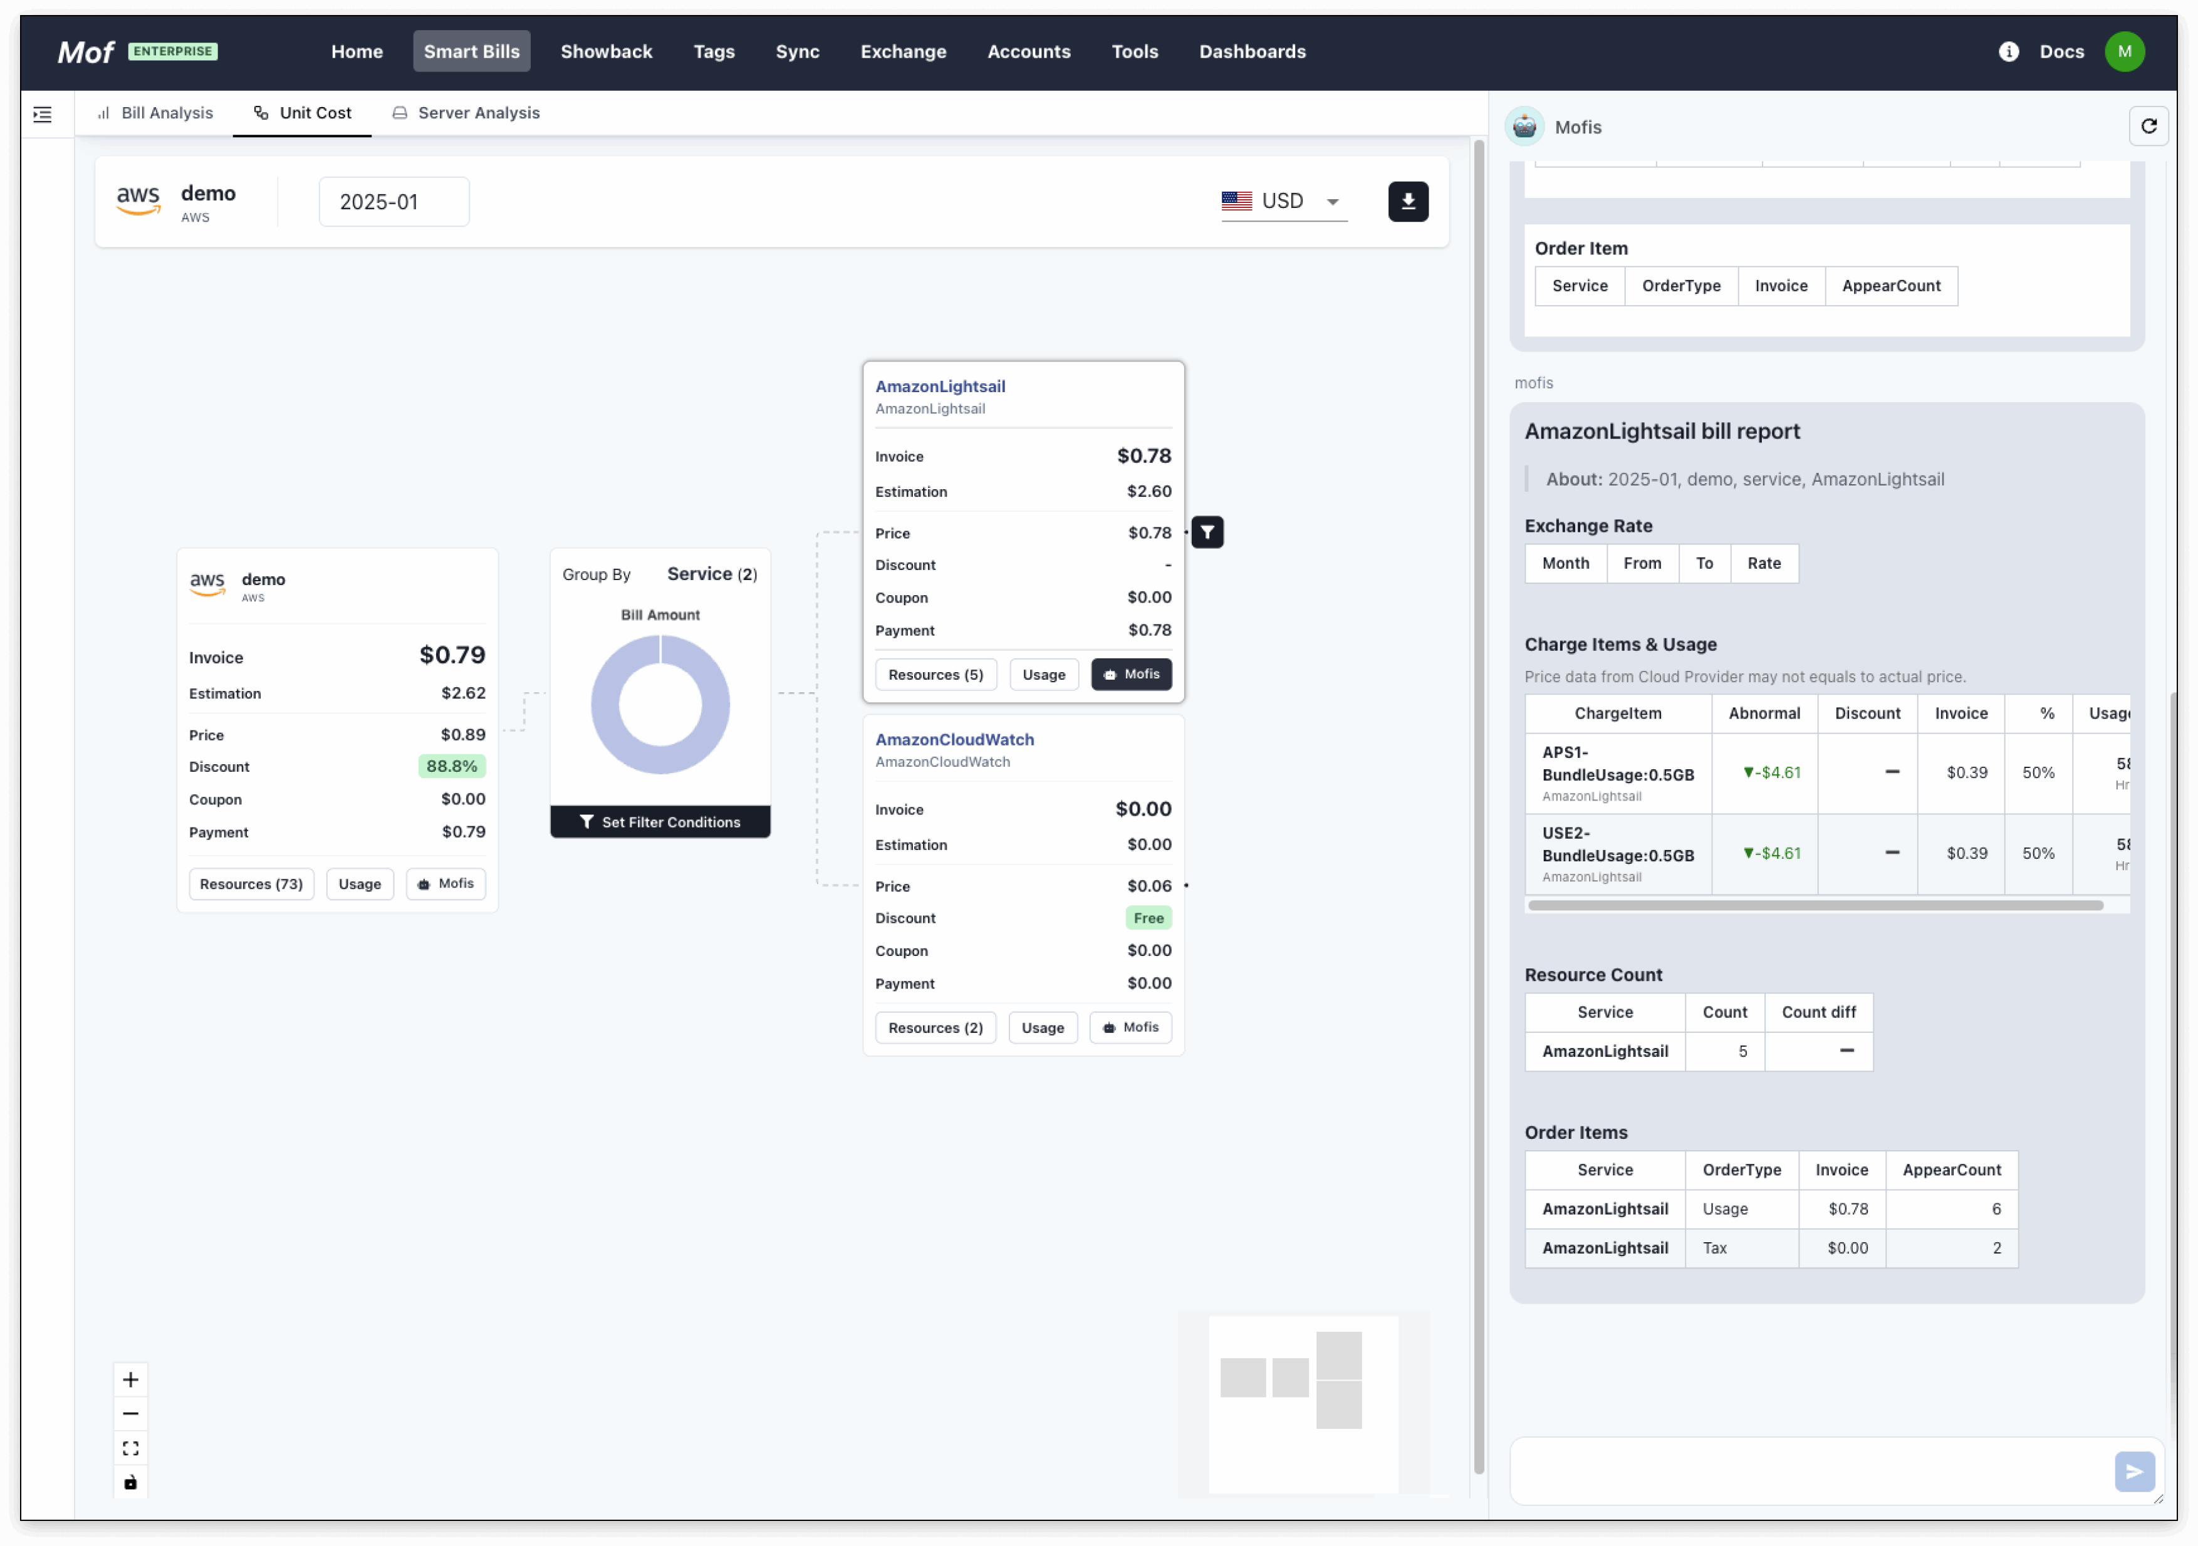Open the Tags menu
The image size is (2198, 1546).
714,52
